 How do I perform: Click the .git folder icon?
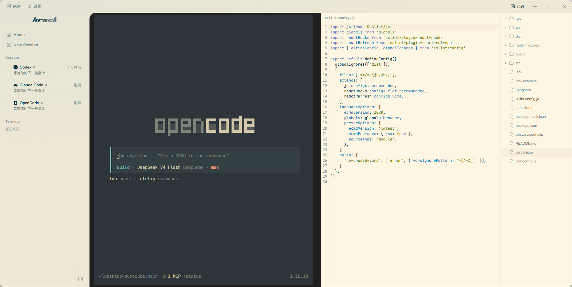tap(511, 18)
